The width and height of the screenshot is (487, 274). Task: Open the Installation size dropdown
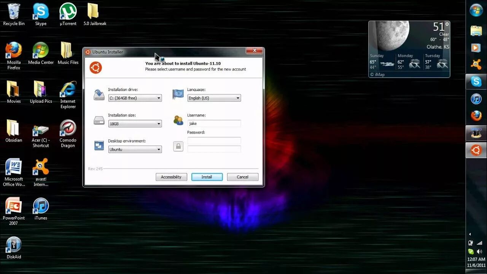(x=135, y=124)
